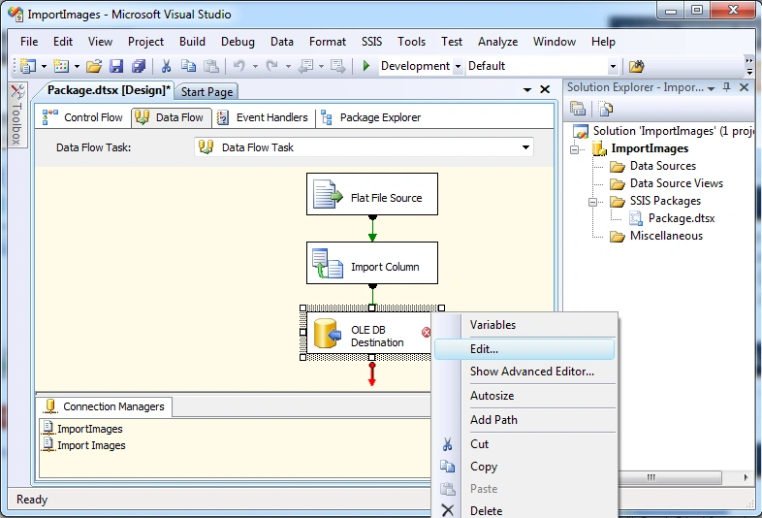Click the Cut scissors toolbar icon

coord(166,66)
